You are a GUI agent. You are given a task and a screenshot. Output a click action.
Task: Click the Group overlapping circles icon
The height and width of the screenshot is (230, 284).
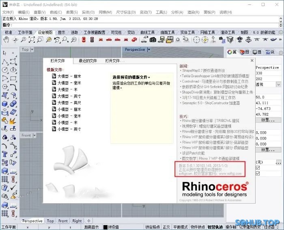[5, 137]
